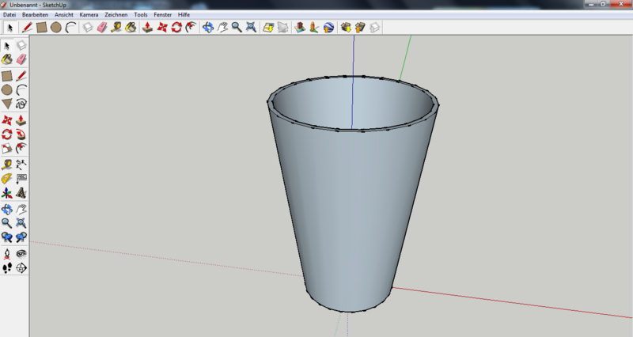
Task: Open the Hilfe menu
Action: [184, 14]
